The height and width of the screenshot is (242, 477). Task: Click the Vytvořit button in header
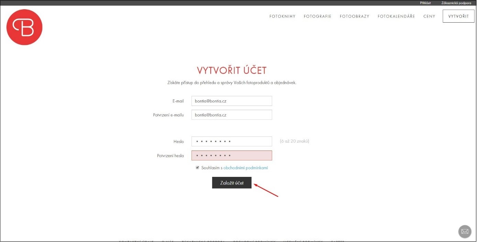tap(458, 16)
